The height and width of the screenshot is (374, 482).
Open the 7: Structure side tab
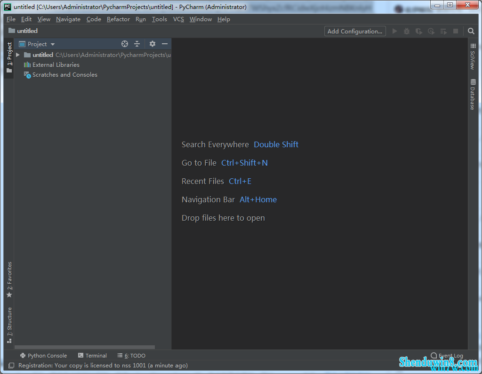tap(9, 325)
